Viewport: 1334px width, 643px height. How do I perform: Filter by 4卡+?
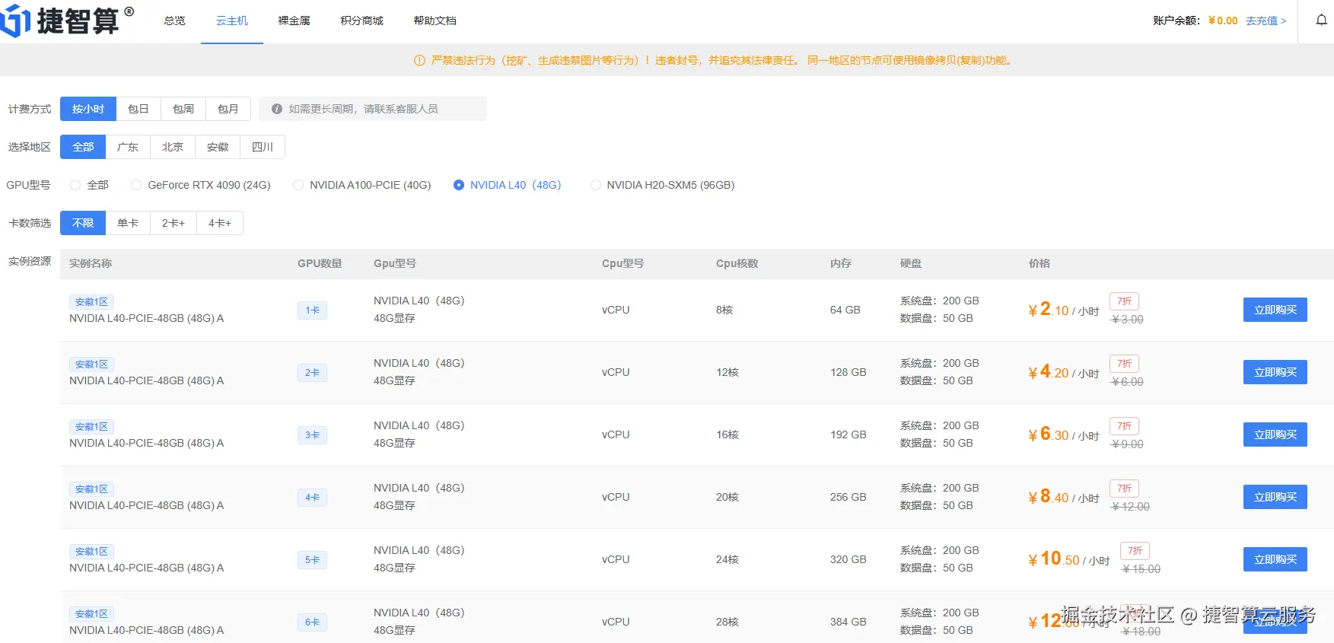tap(220, 223)
